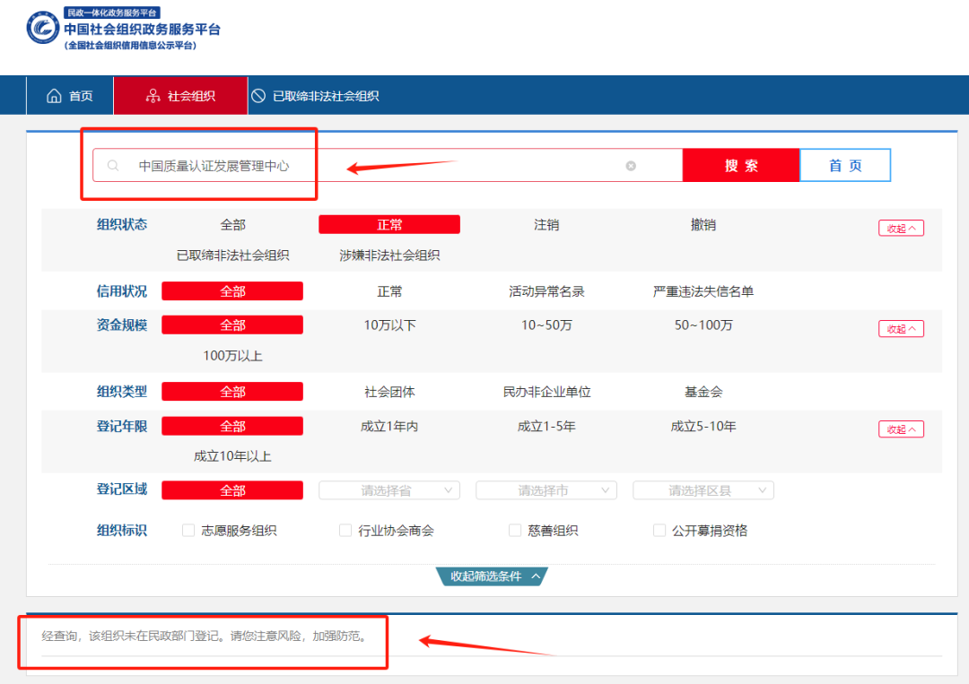Collapse filters via 收起筛选条件

click(x=492, y=576)
